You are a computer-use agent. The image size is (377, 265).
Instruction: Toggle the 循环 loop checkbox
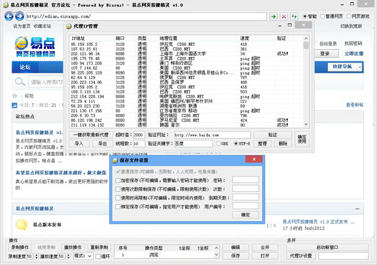98,256
